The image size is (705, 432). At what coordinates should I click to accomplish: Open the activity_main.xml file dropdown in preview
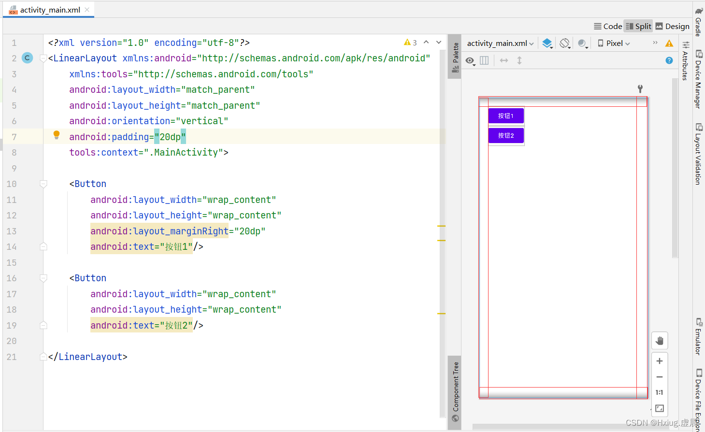tap(500, 43)
